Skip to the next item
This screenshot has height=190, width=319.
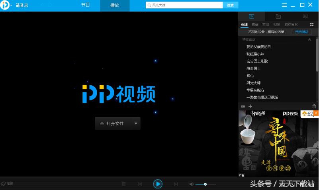(x=176, y=184)
